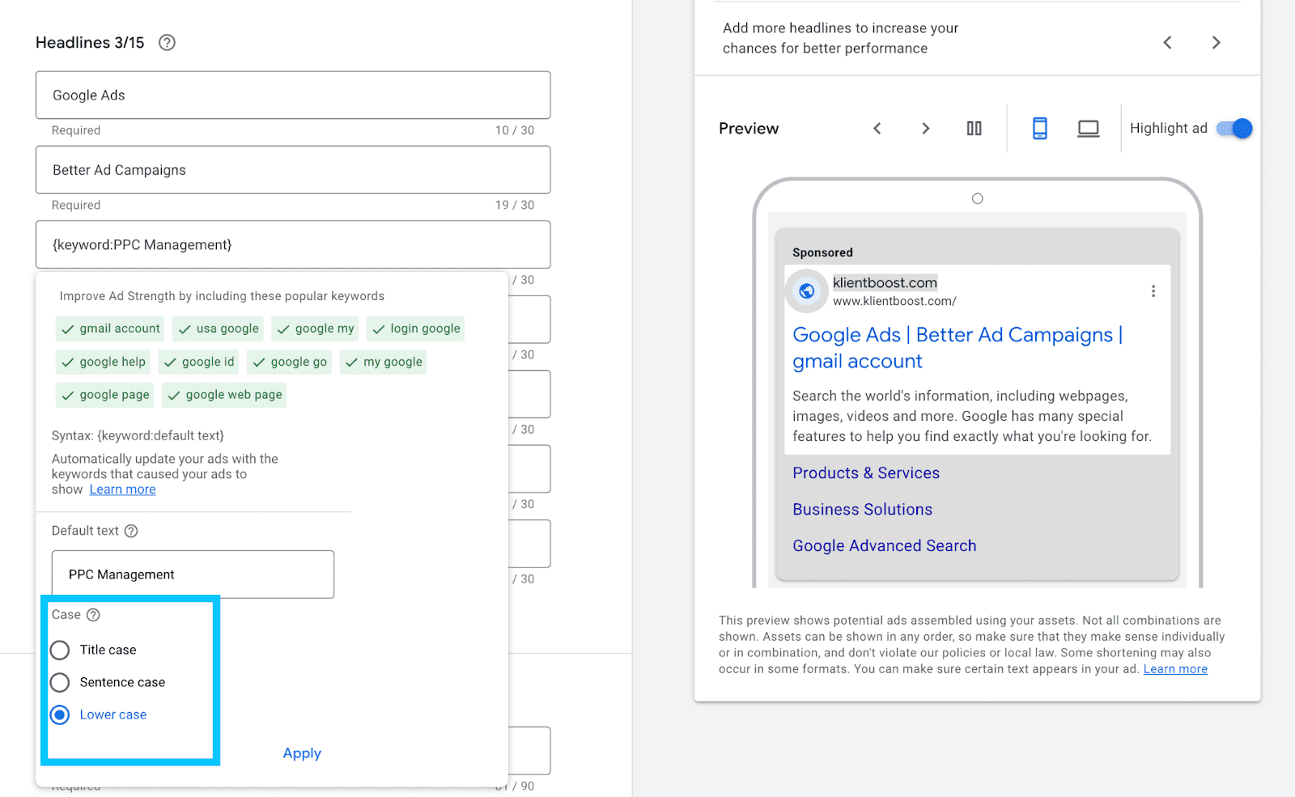This screenshot has width=1295, height=797.
Task: Select the Lower case radio button
Action: point(60,714)
